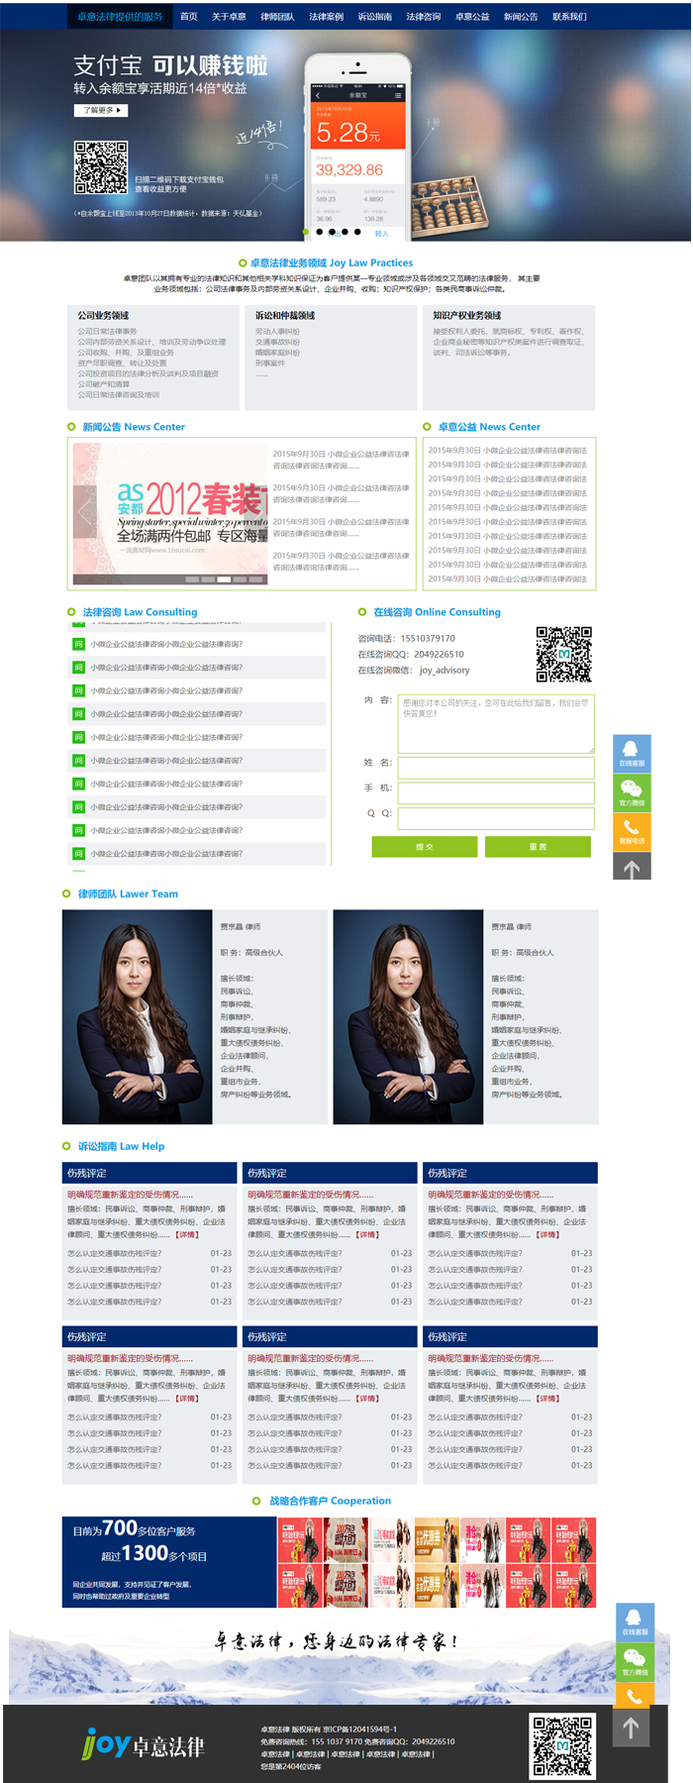
Task: Select first indicator bar in news carousel
Action: pyautogui.click(x=193, y=579)
